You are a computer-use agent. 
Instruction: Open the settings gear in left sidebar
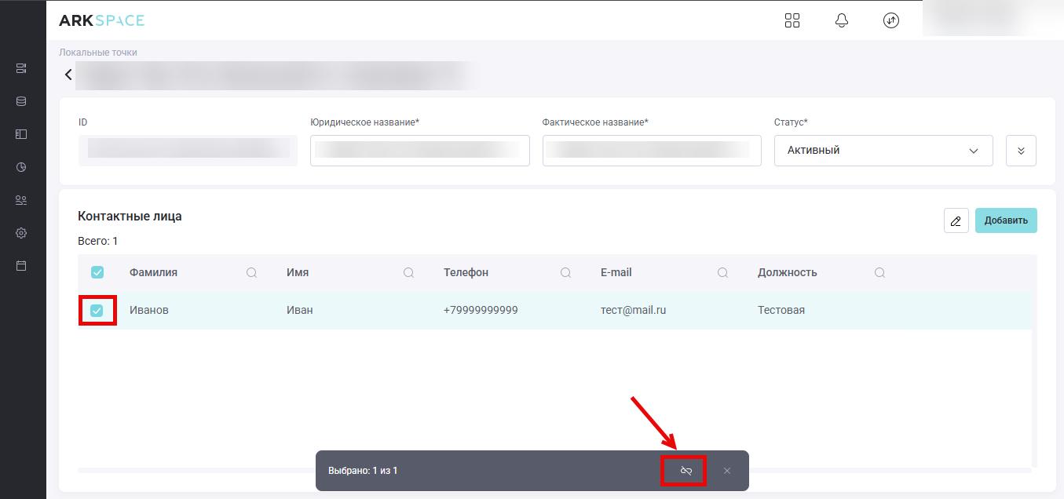tap(21, 233)
